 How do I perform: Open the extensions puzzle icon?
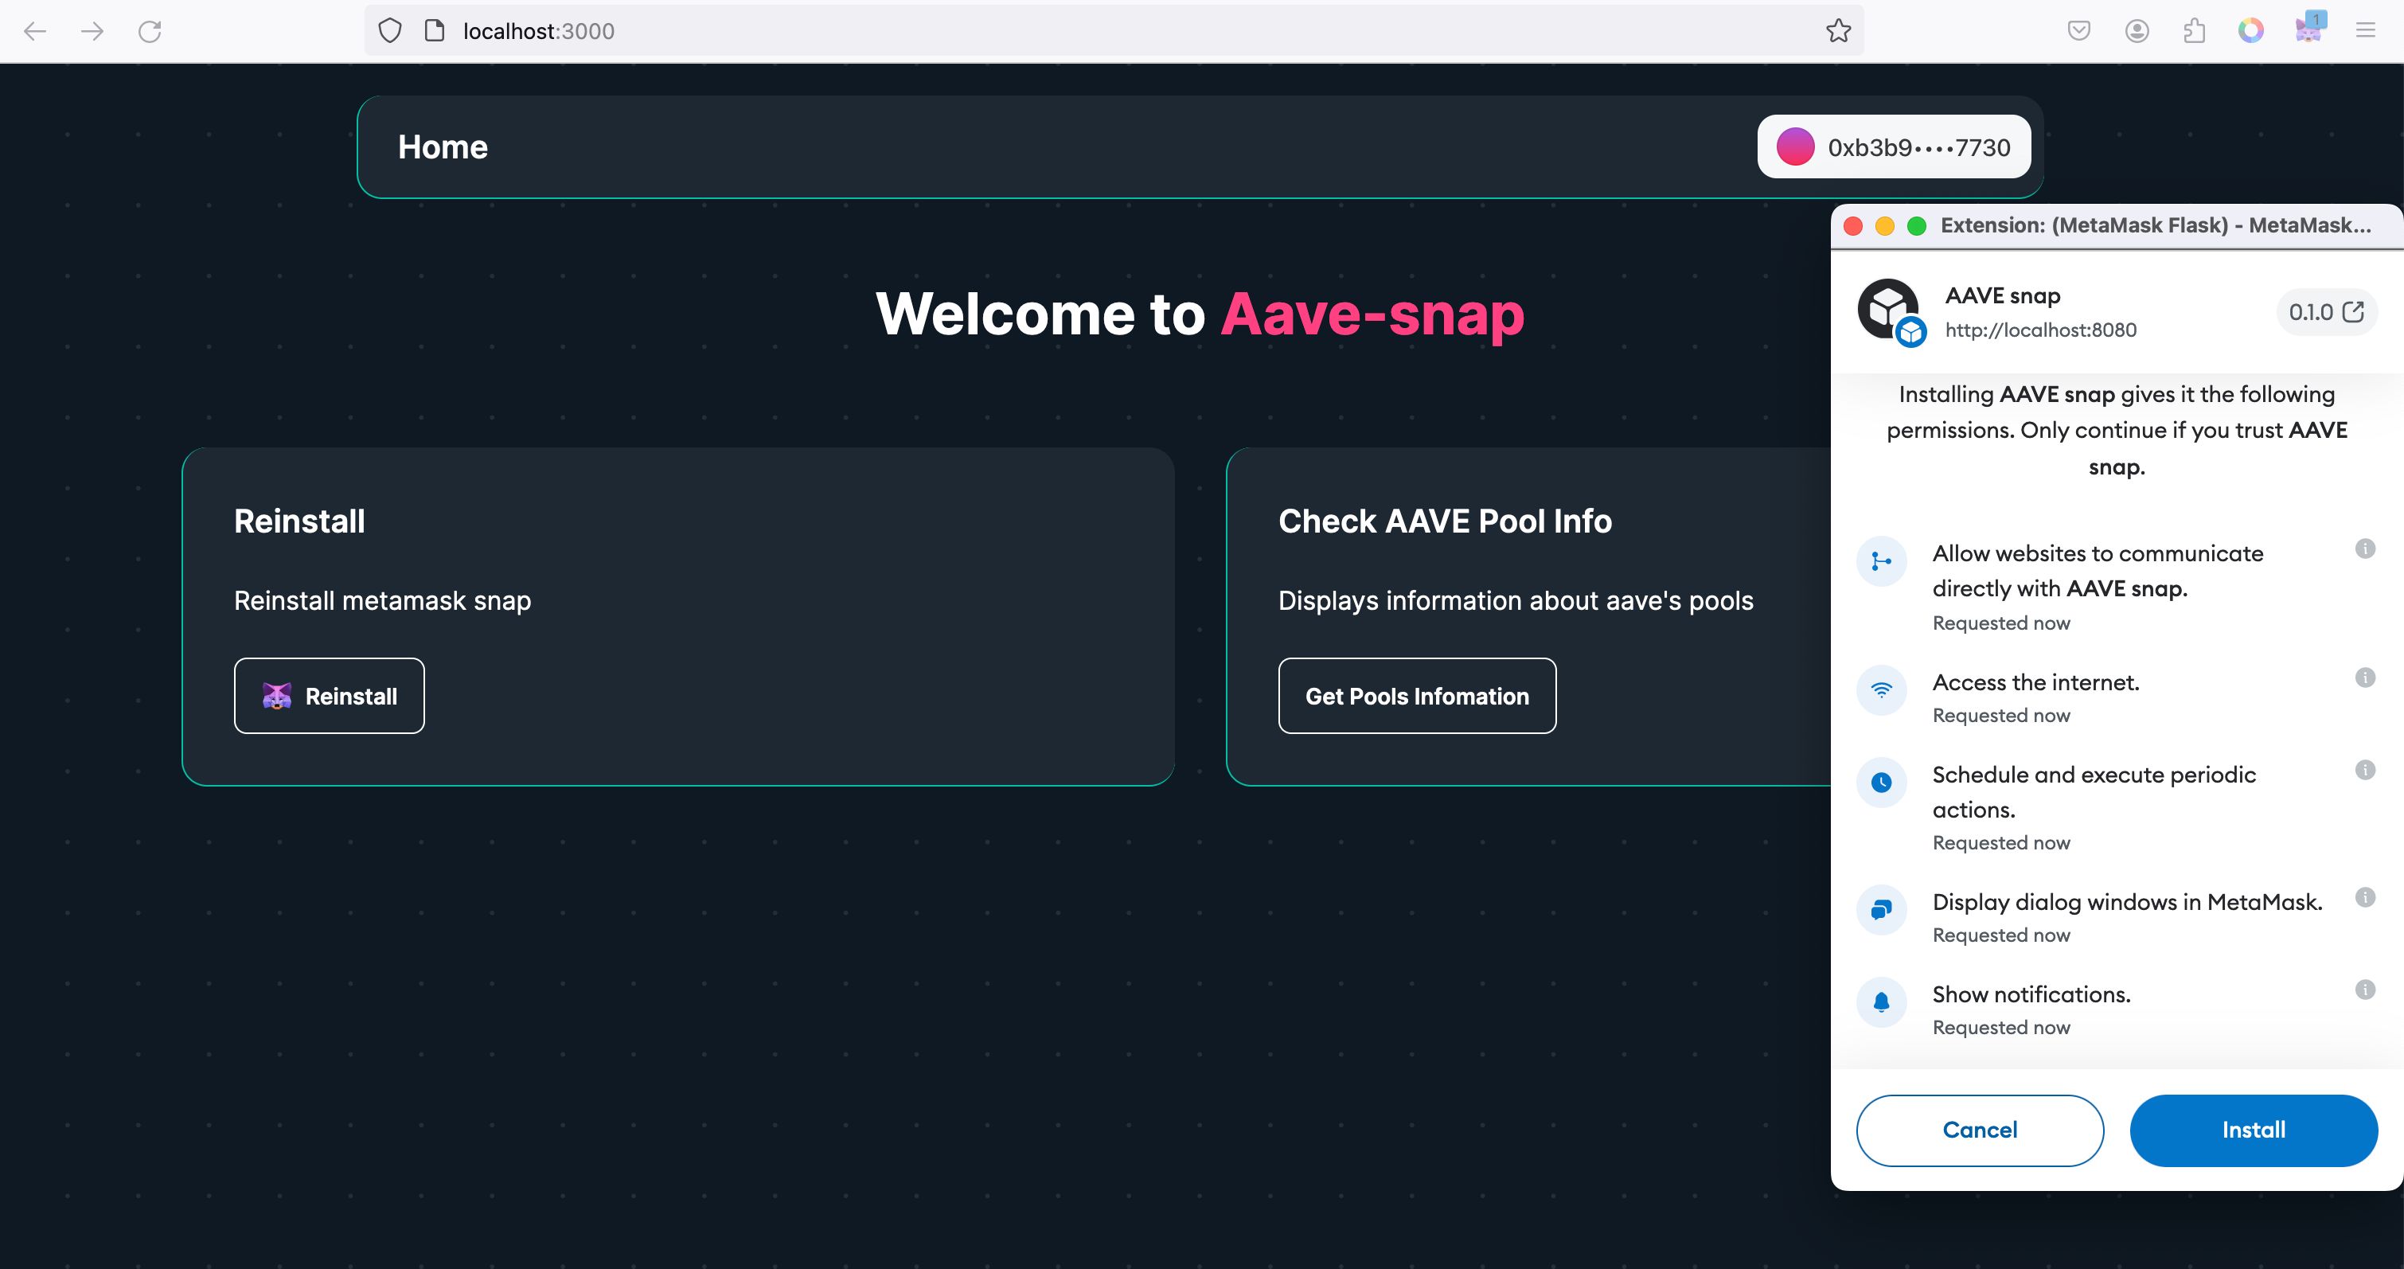click(2194, 31)
